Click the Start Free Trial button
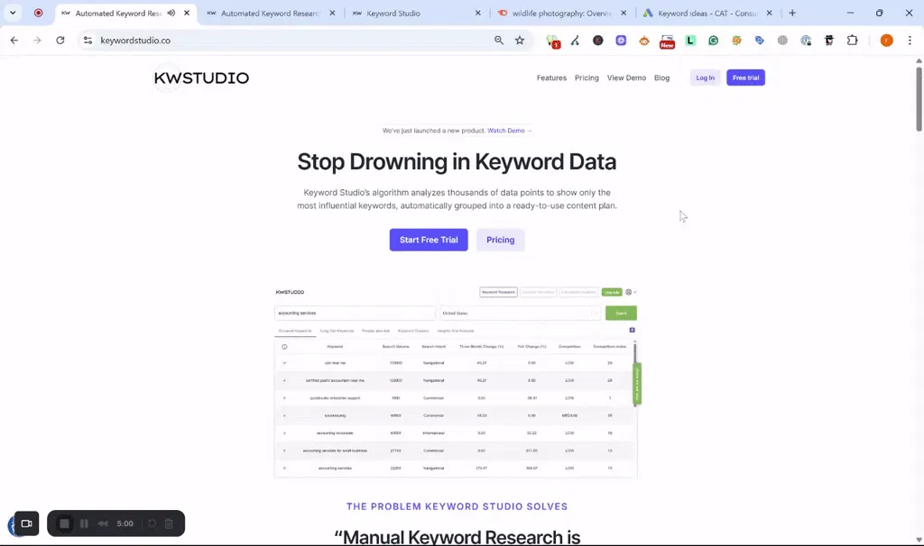The height and width of the screenshot is (546, 924). click(429, 240)
